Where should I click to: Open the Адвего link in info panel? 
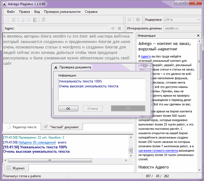[146, 56]
